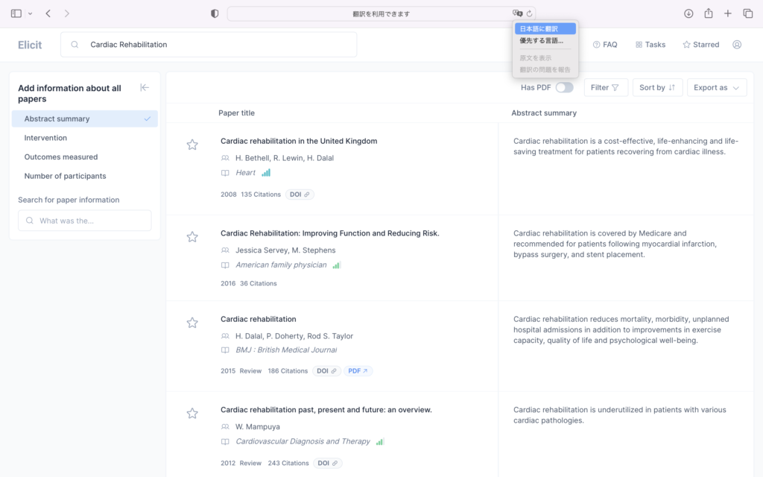The width and height of the screenshot is (763, 477).
Task: Open the Export as dropdown
Action: 716,87
